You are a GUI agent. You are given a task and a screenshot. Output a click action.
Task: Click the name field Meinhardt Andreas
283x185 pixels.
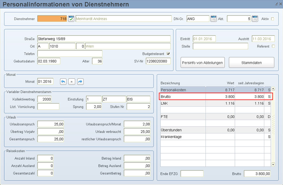click(123, 19)
